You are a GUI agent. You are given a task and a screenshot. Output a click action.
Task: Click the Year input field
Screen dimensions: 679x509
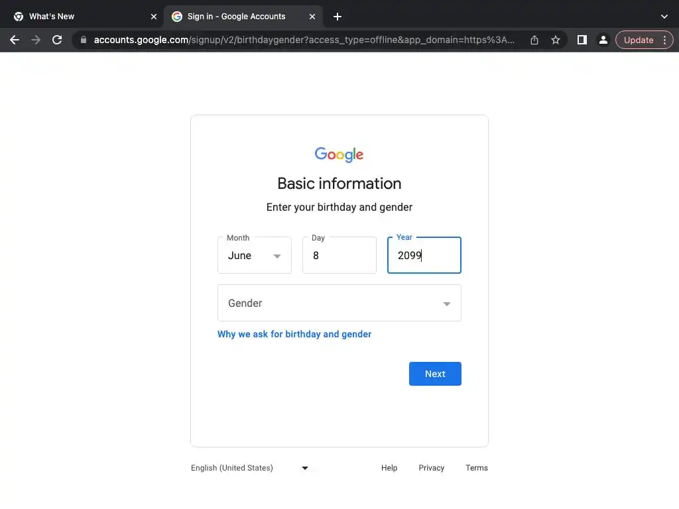[x=424, y=255]
